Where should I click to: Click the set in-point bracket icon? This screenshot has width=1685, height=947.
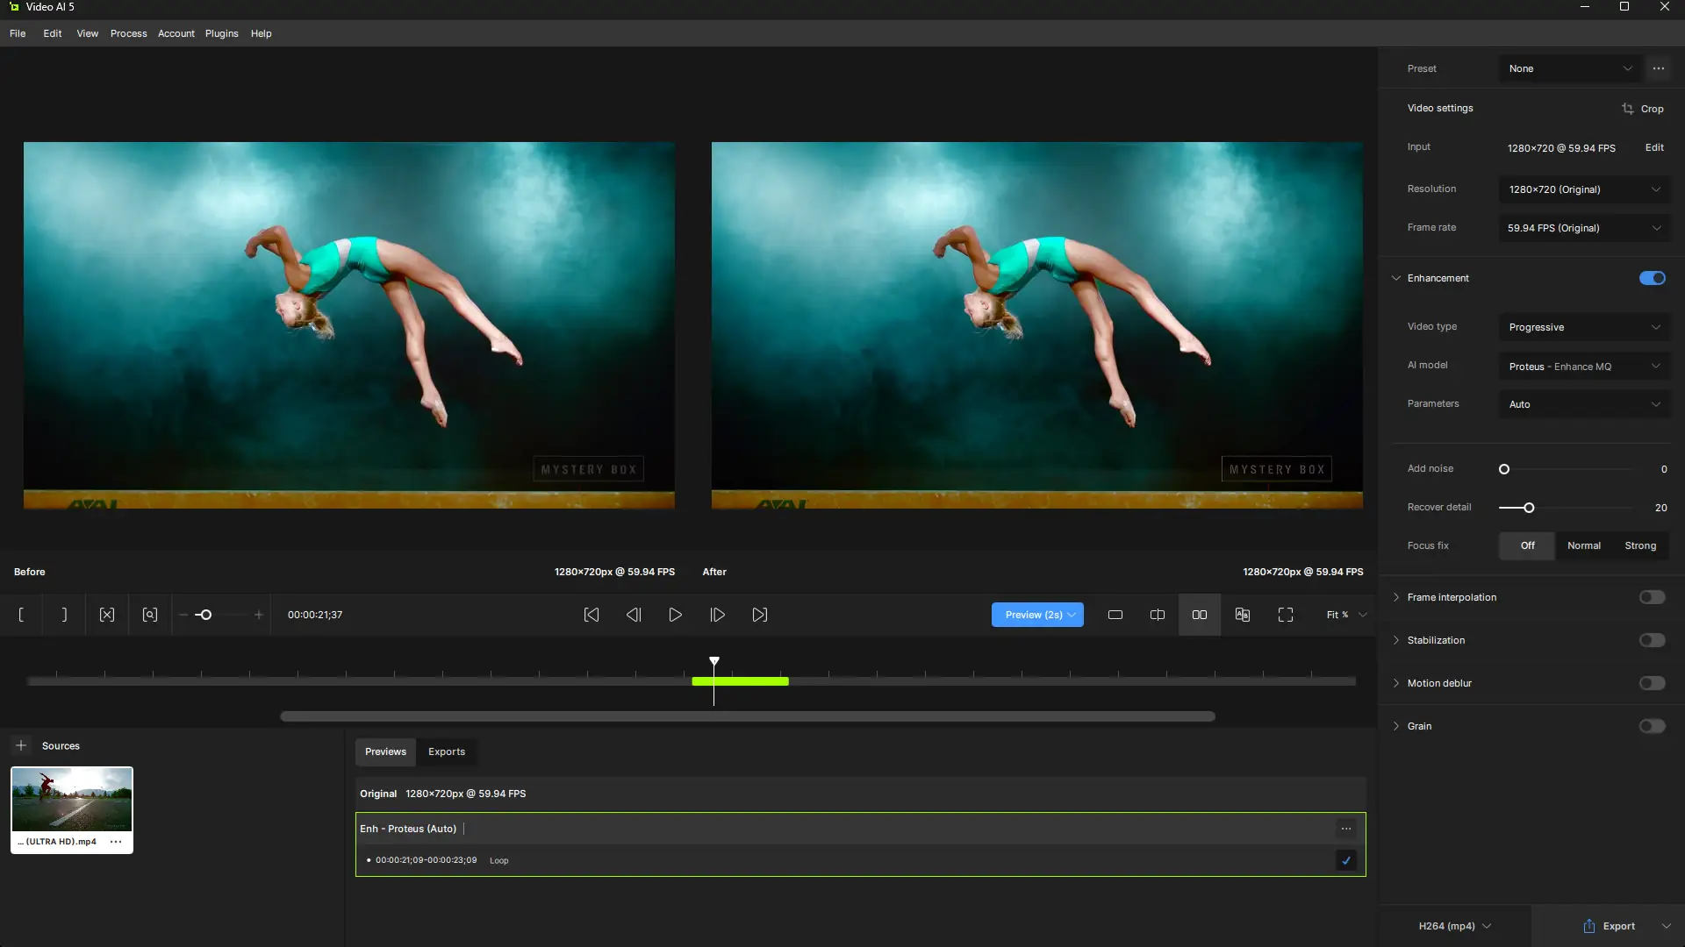[x=21, y=615]
